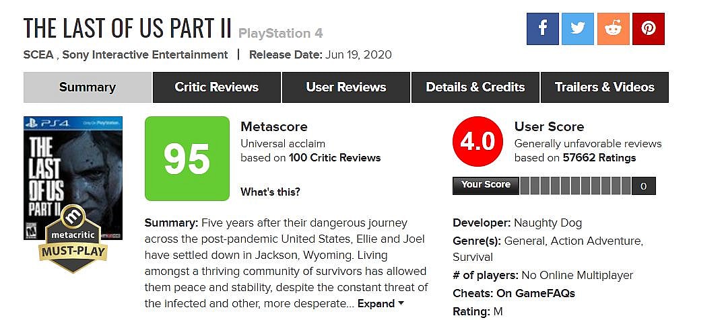Screen dimensions: 724x320
Task: Open the Summary tab
Action: point(87,87)
